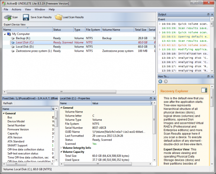Expand the 13:42:12 Quick Volume scan event
Screen dimensions: 216x174
click(x=160, y=45)
